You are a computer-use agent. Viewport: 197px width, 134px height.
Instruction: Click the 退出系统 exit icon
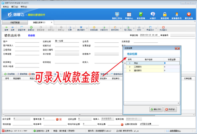[189, 16]
